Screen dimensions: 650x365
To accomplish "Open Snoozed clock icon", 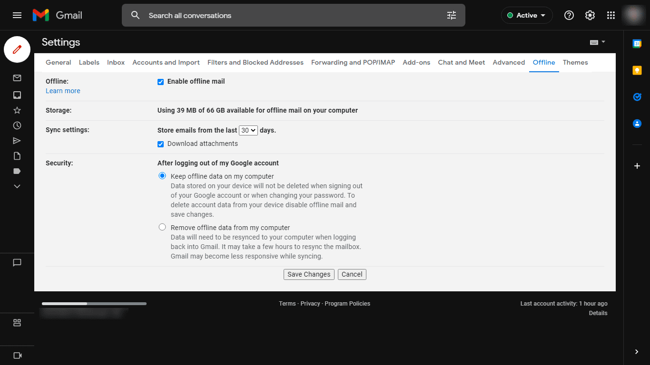I will (17, 125).
